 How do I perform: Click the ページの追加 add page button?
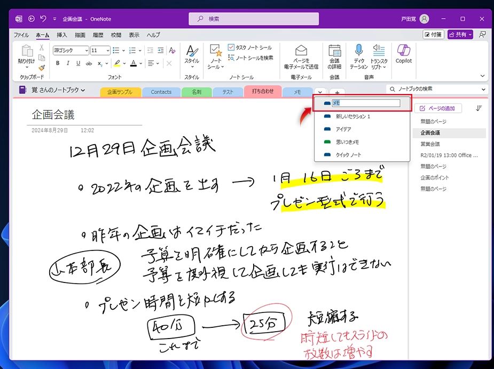click(438, 108)
